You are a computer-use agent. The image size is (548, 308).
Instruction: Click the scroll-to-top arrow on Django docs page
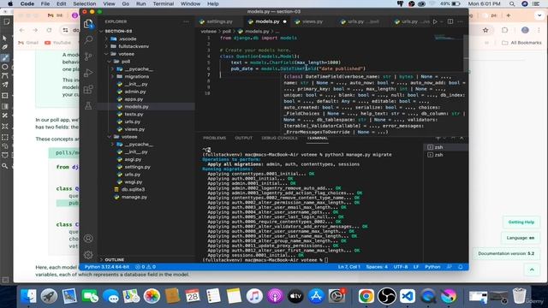coord(532,269)
